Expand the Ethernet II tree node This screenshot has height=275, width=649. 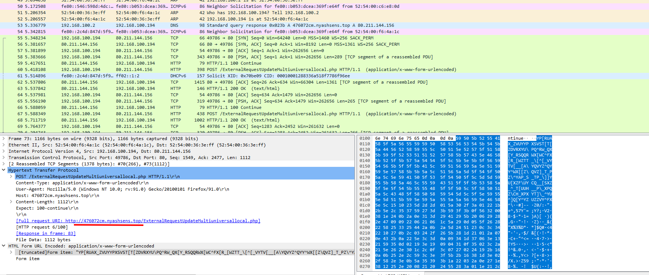point(4,145)
